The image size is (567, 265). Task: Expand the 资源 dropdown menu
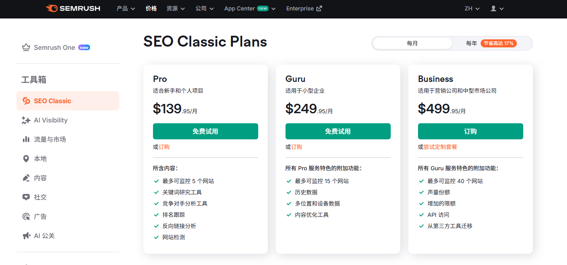point(175,8)
